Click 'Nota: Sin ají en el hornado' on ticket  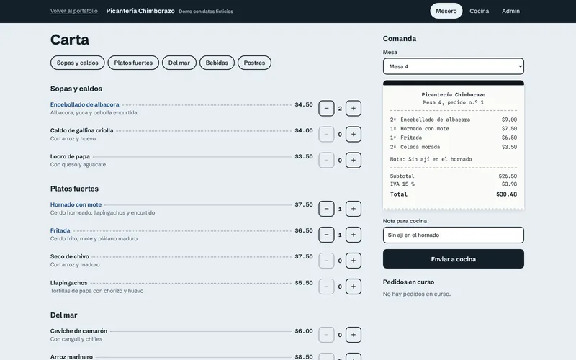point(431,159)
